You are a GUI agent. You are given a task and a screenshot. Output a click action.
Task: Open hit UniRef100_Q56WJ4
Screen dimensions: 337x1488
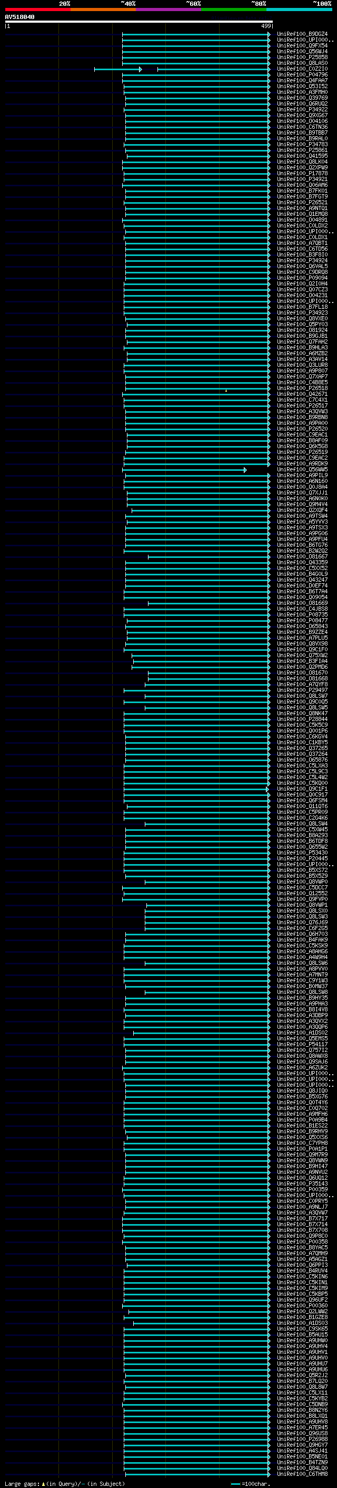(x=302, y=51)
